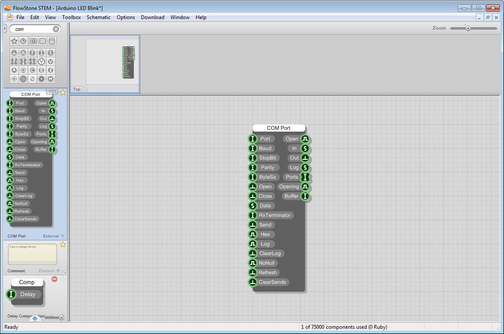504x334 pixels.
Task: Select the Boolean square-wave type icon
Action: [23, 53]
